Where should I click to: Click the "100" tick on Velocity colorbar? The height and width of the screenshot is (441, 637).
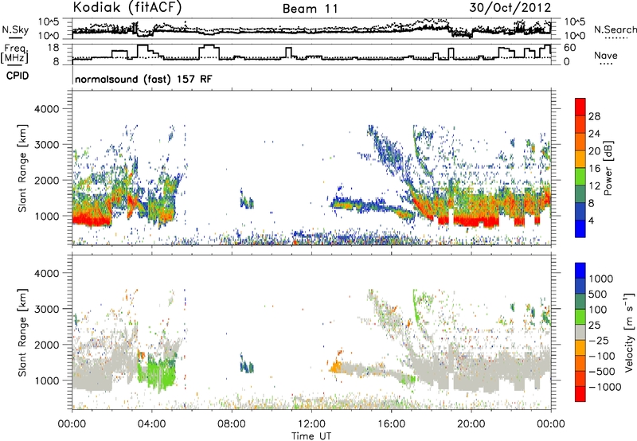click(x=598, y=310)
